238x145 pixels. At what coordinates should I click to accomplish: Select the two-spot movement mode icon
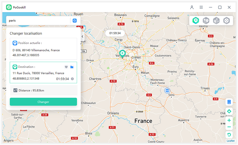pyautogui.click(x=206, y=20)
